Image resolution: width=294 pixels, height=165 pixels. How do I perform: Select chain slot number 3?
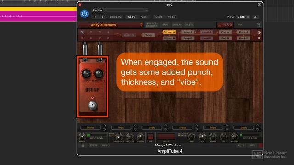click(100, 32)
